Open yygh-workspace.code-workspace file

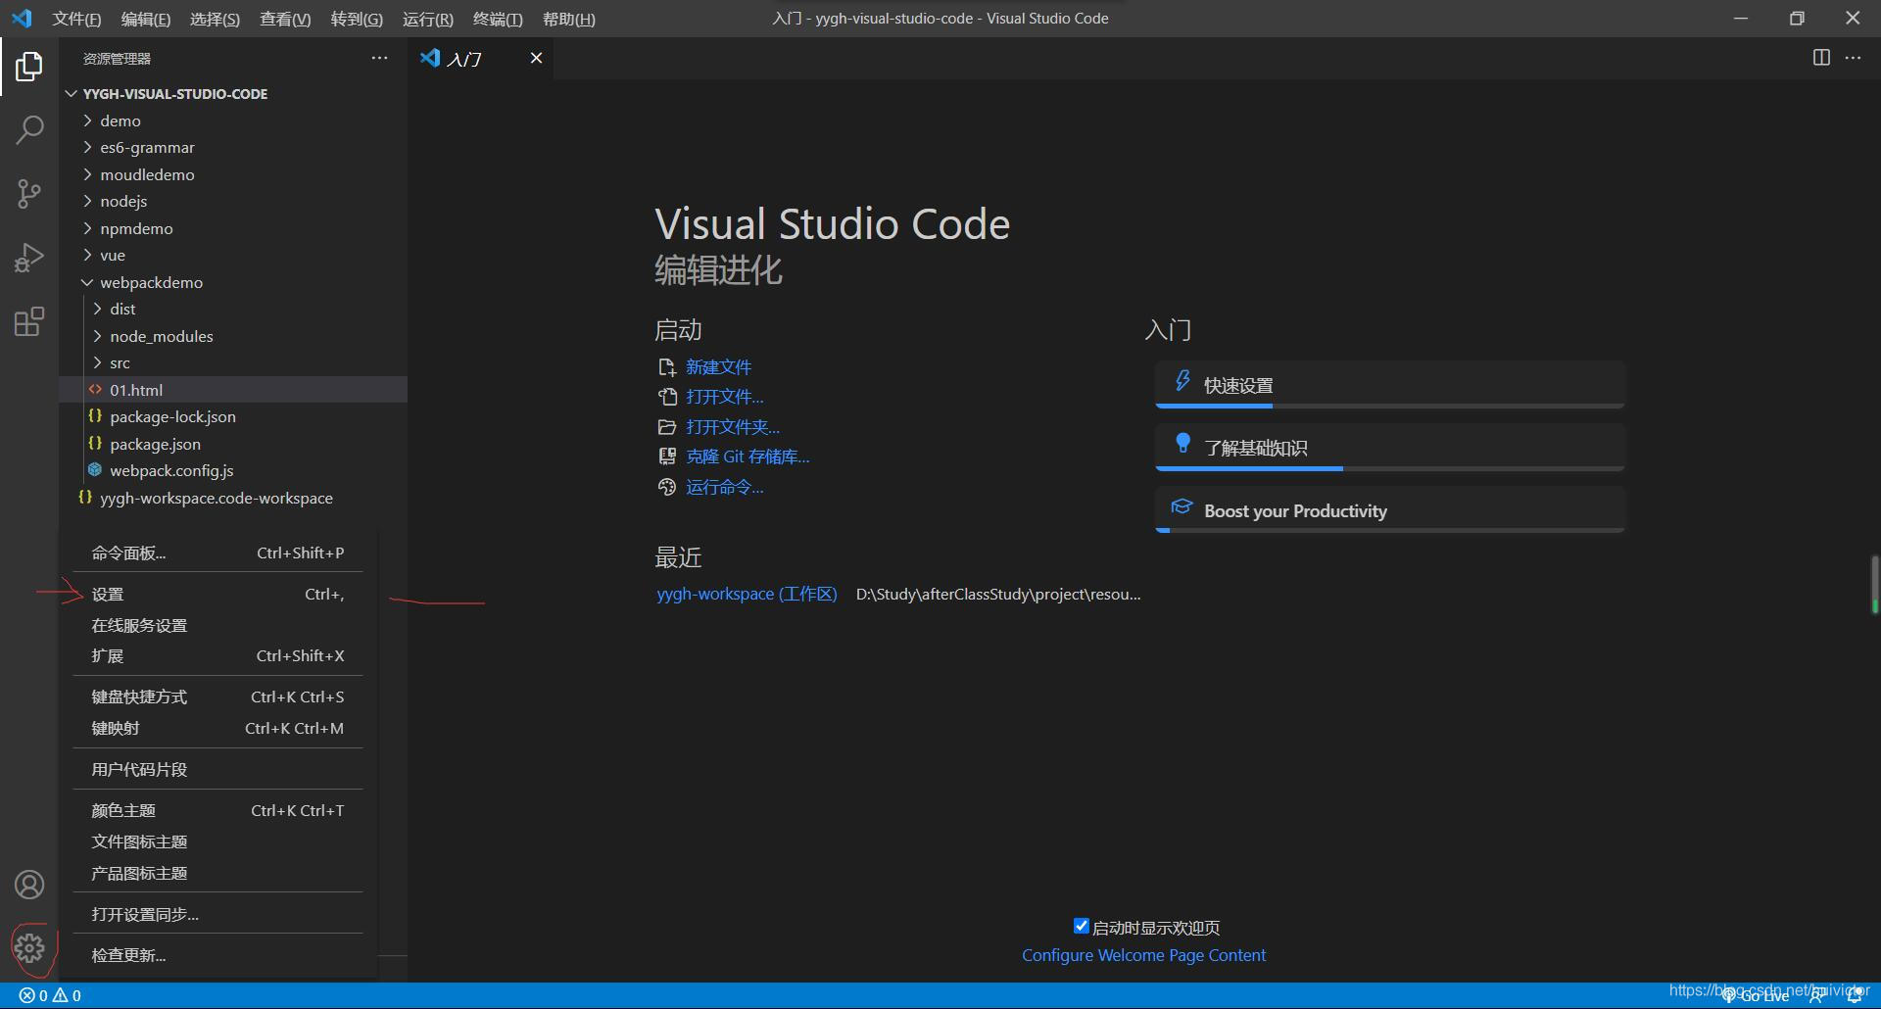233,498
